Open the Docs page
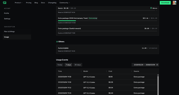Screen dimensions: 179x95 point(43,3)
